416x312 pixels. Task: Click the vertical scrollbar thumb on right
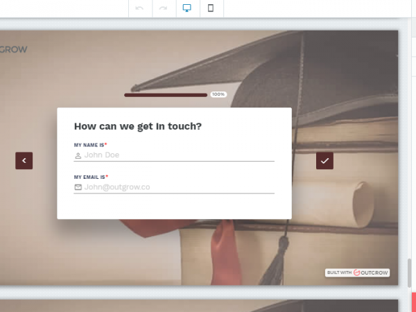pos(409,273)
